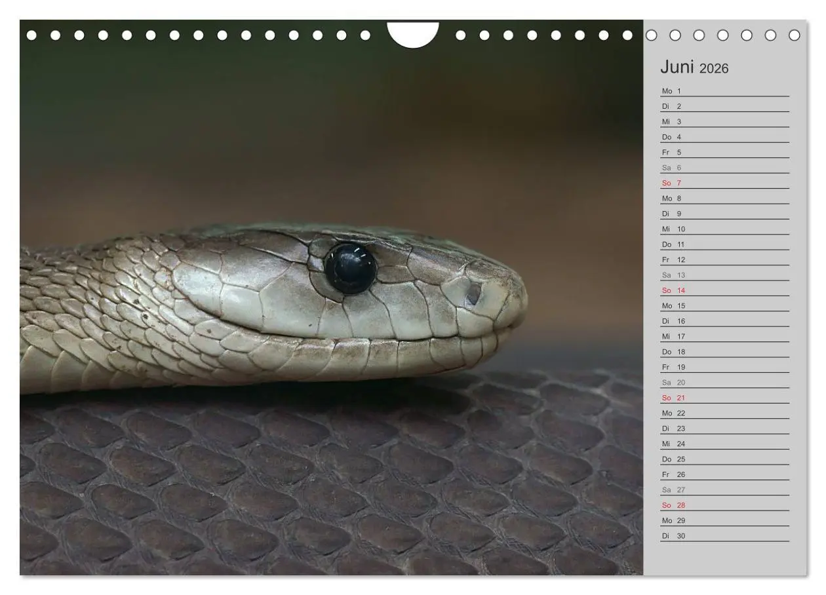Select the Di 2 date row

tap(724, 106)
